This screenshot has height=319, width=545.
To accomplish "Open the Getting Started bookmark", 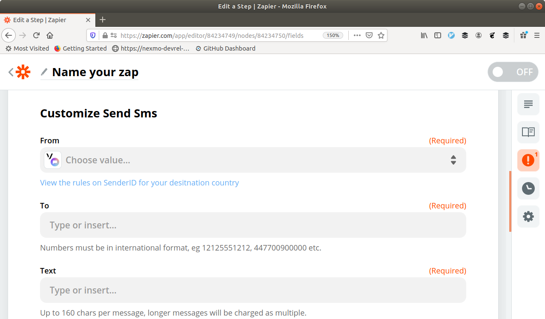I will click(80, 48).
